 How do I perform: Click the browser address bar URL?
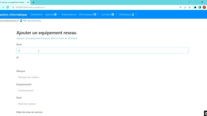[30, 7]
